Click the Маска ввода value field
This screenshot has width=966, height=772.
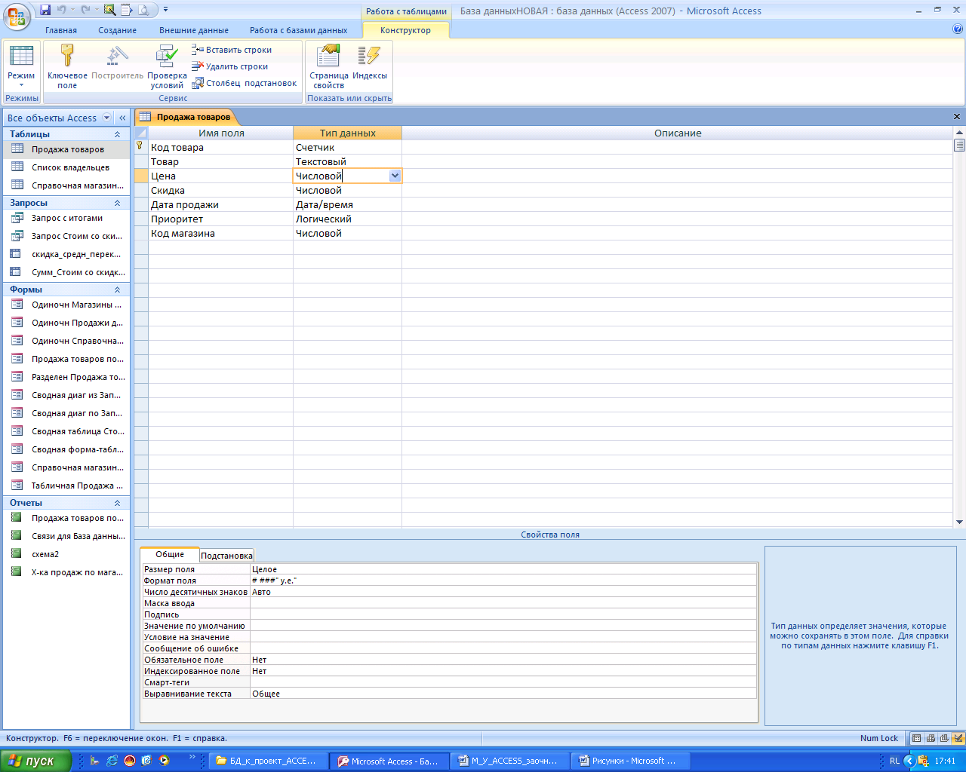tap(503, 603)
